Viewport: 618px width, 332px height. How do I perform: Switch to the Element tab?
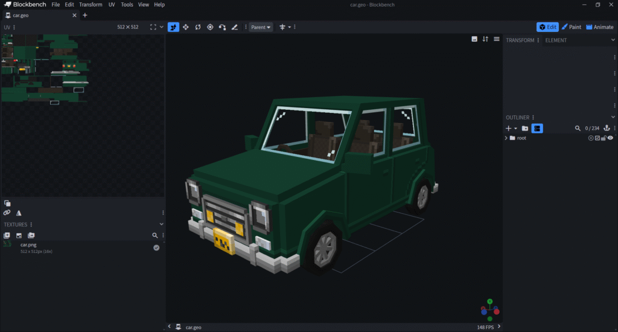[x=555, y=40]
